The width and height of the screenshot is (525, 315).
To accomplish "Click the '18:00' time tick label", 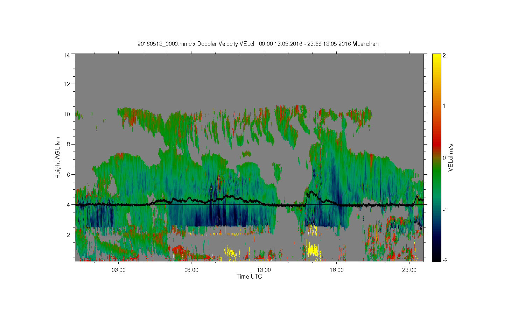I will 337,270.
